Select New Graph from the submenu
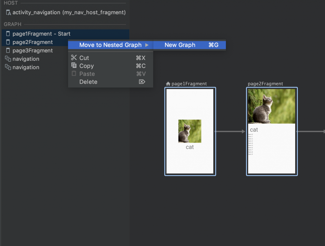Screen dimensions: 325x246 (180, 45)
